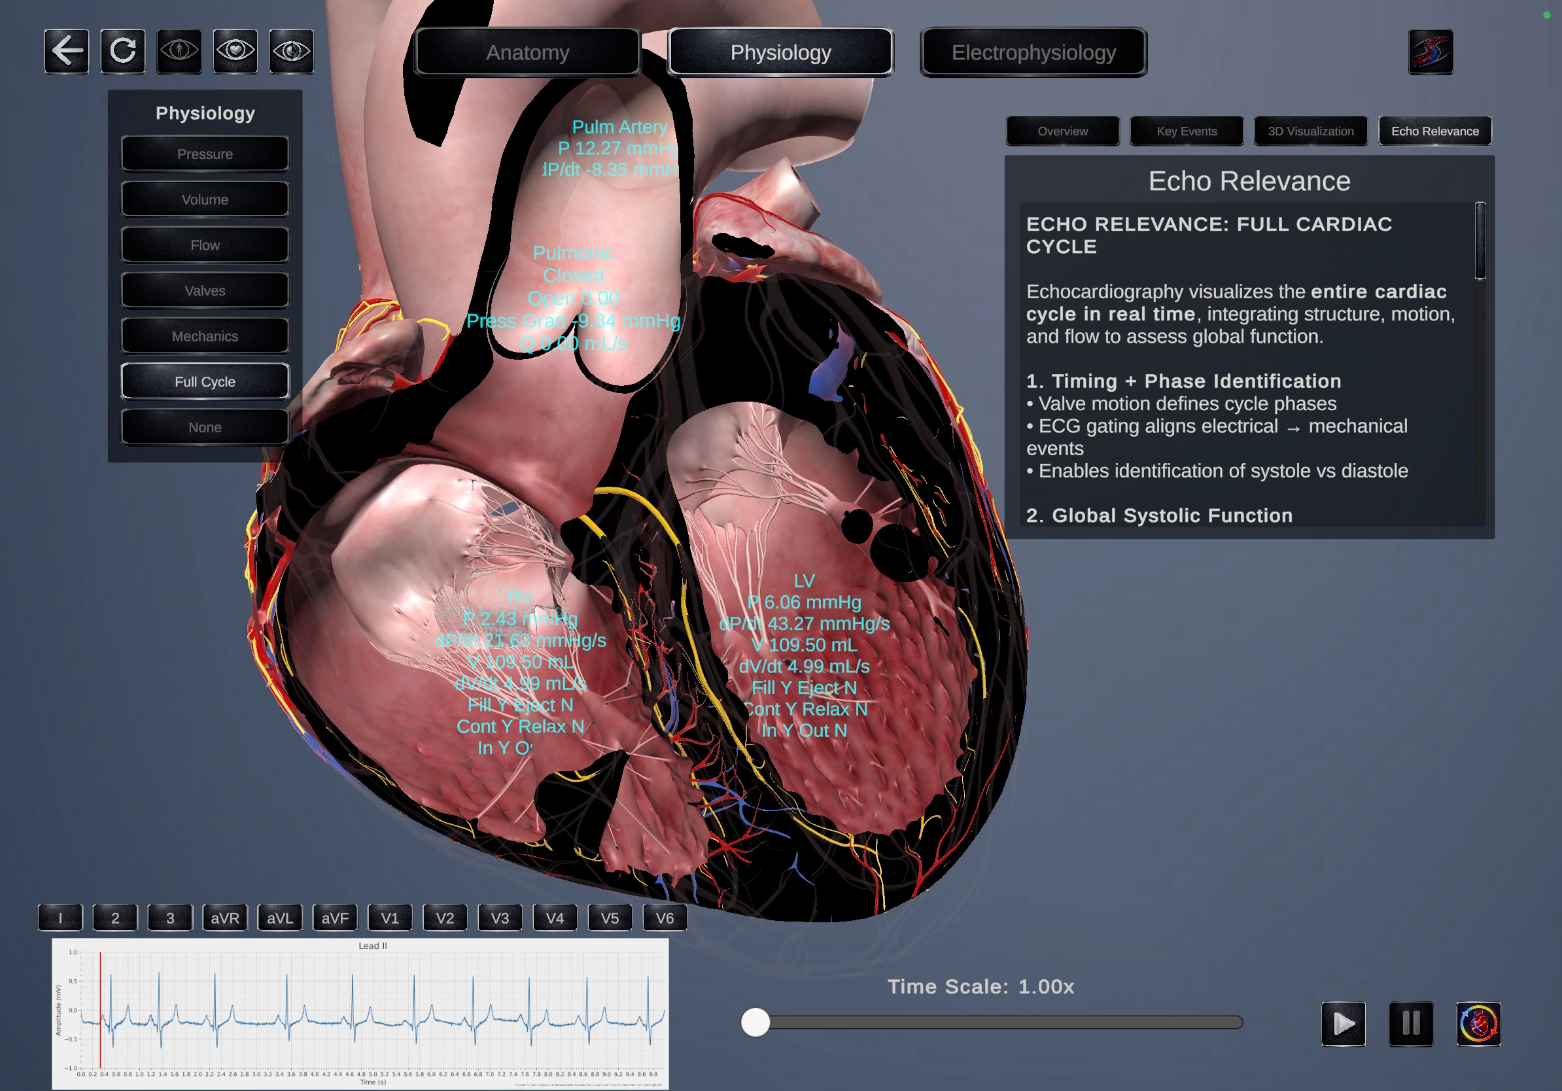Choose ECG lead 2
The image size is (1562, 1091).
pos(115,918)
